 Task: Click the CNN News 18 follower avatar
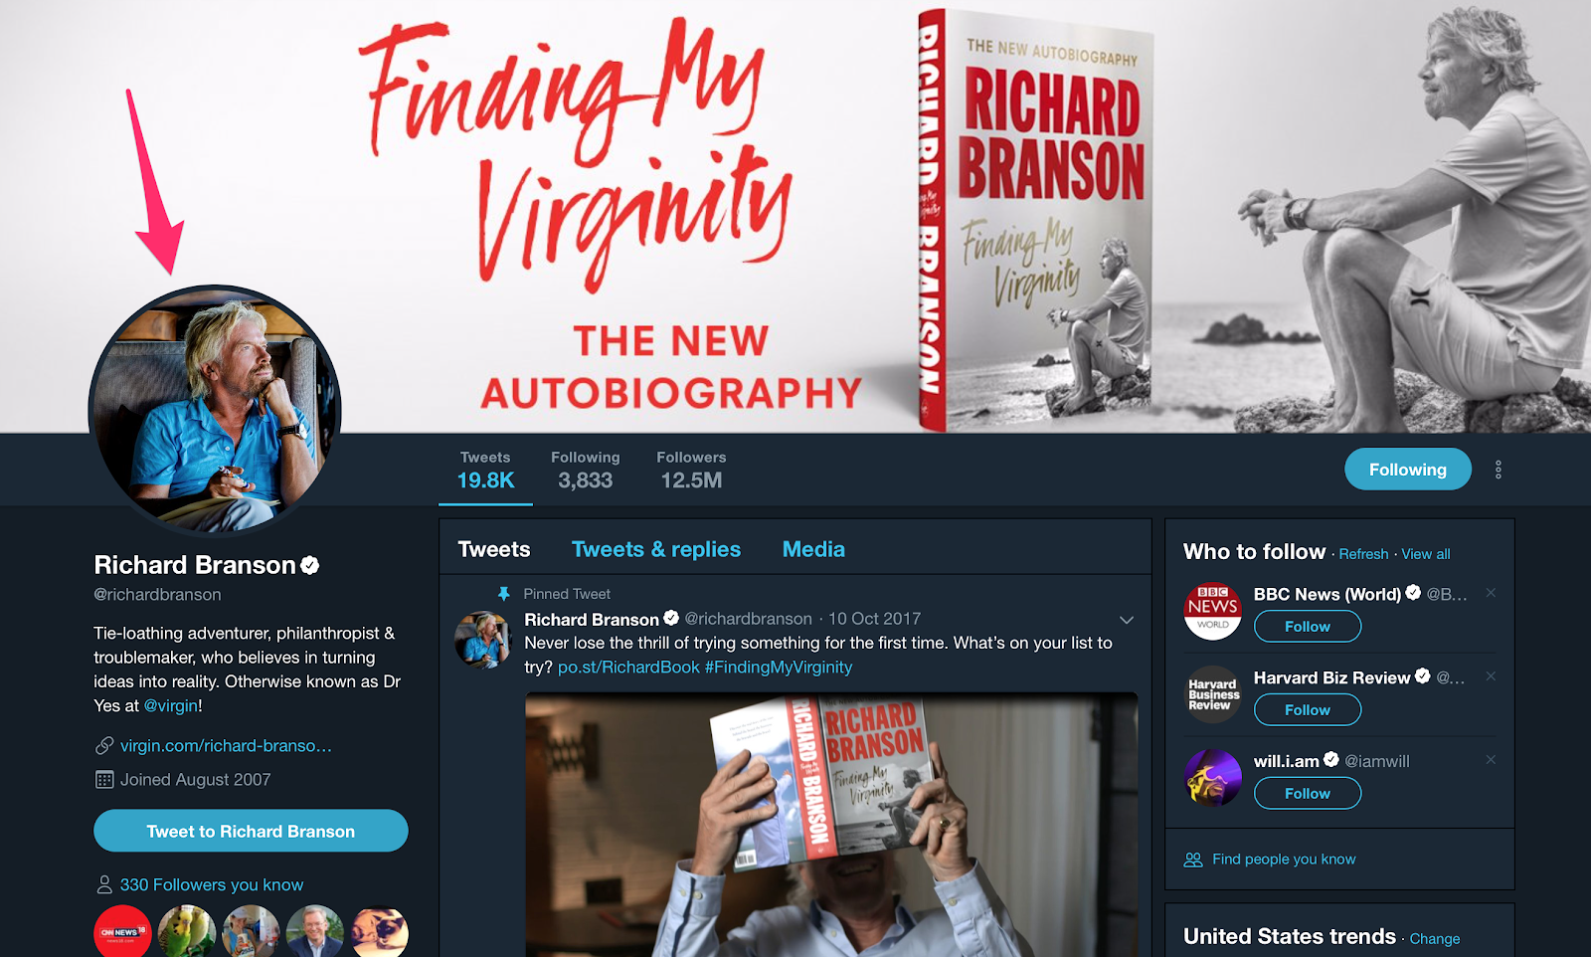click(x=122, y=933)
